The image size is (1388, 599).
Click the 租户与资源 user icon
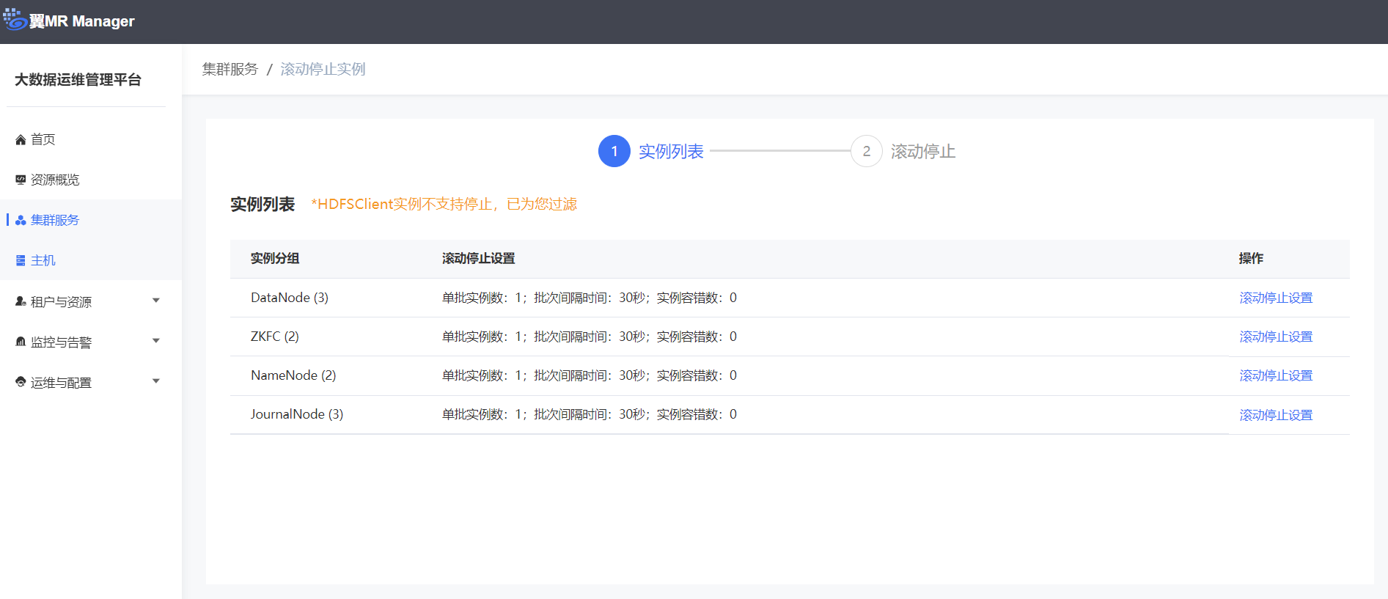21,301
